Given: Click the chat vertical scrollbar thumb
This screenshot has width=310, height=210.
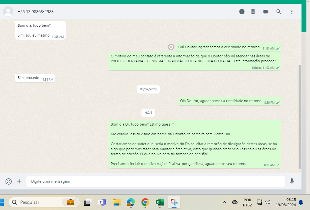Looking at the screenshot, I should (300, 117).
